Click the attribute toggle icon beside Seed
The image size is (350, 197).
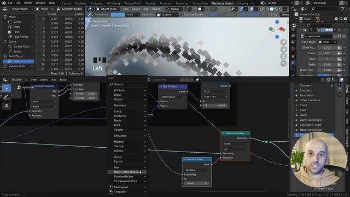339,59
